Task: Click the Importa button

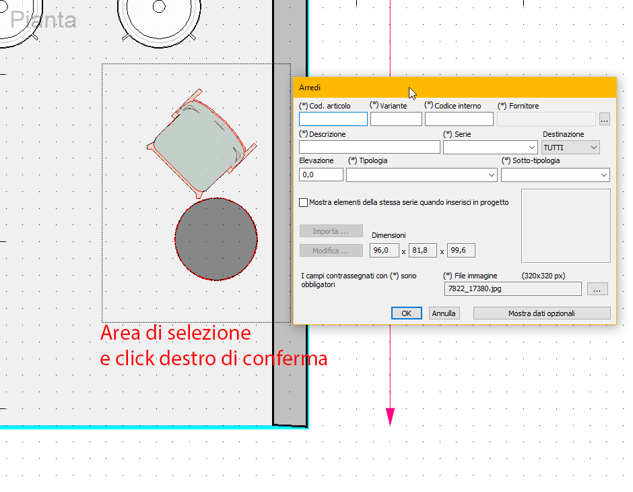Action: click(x=331, y=231)
